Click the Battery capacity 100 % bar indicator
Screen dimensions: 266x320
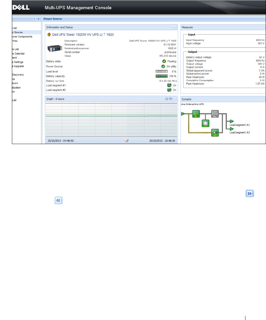[162, 76]
